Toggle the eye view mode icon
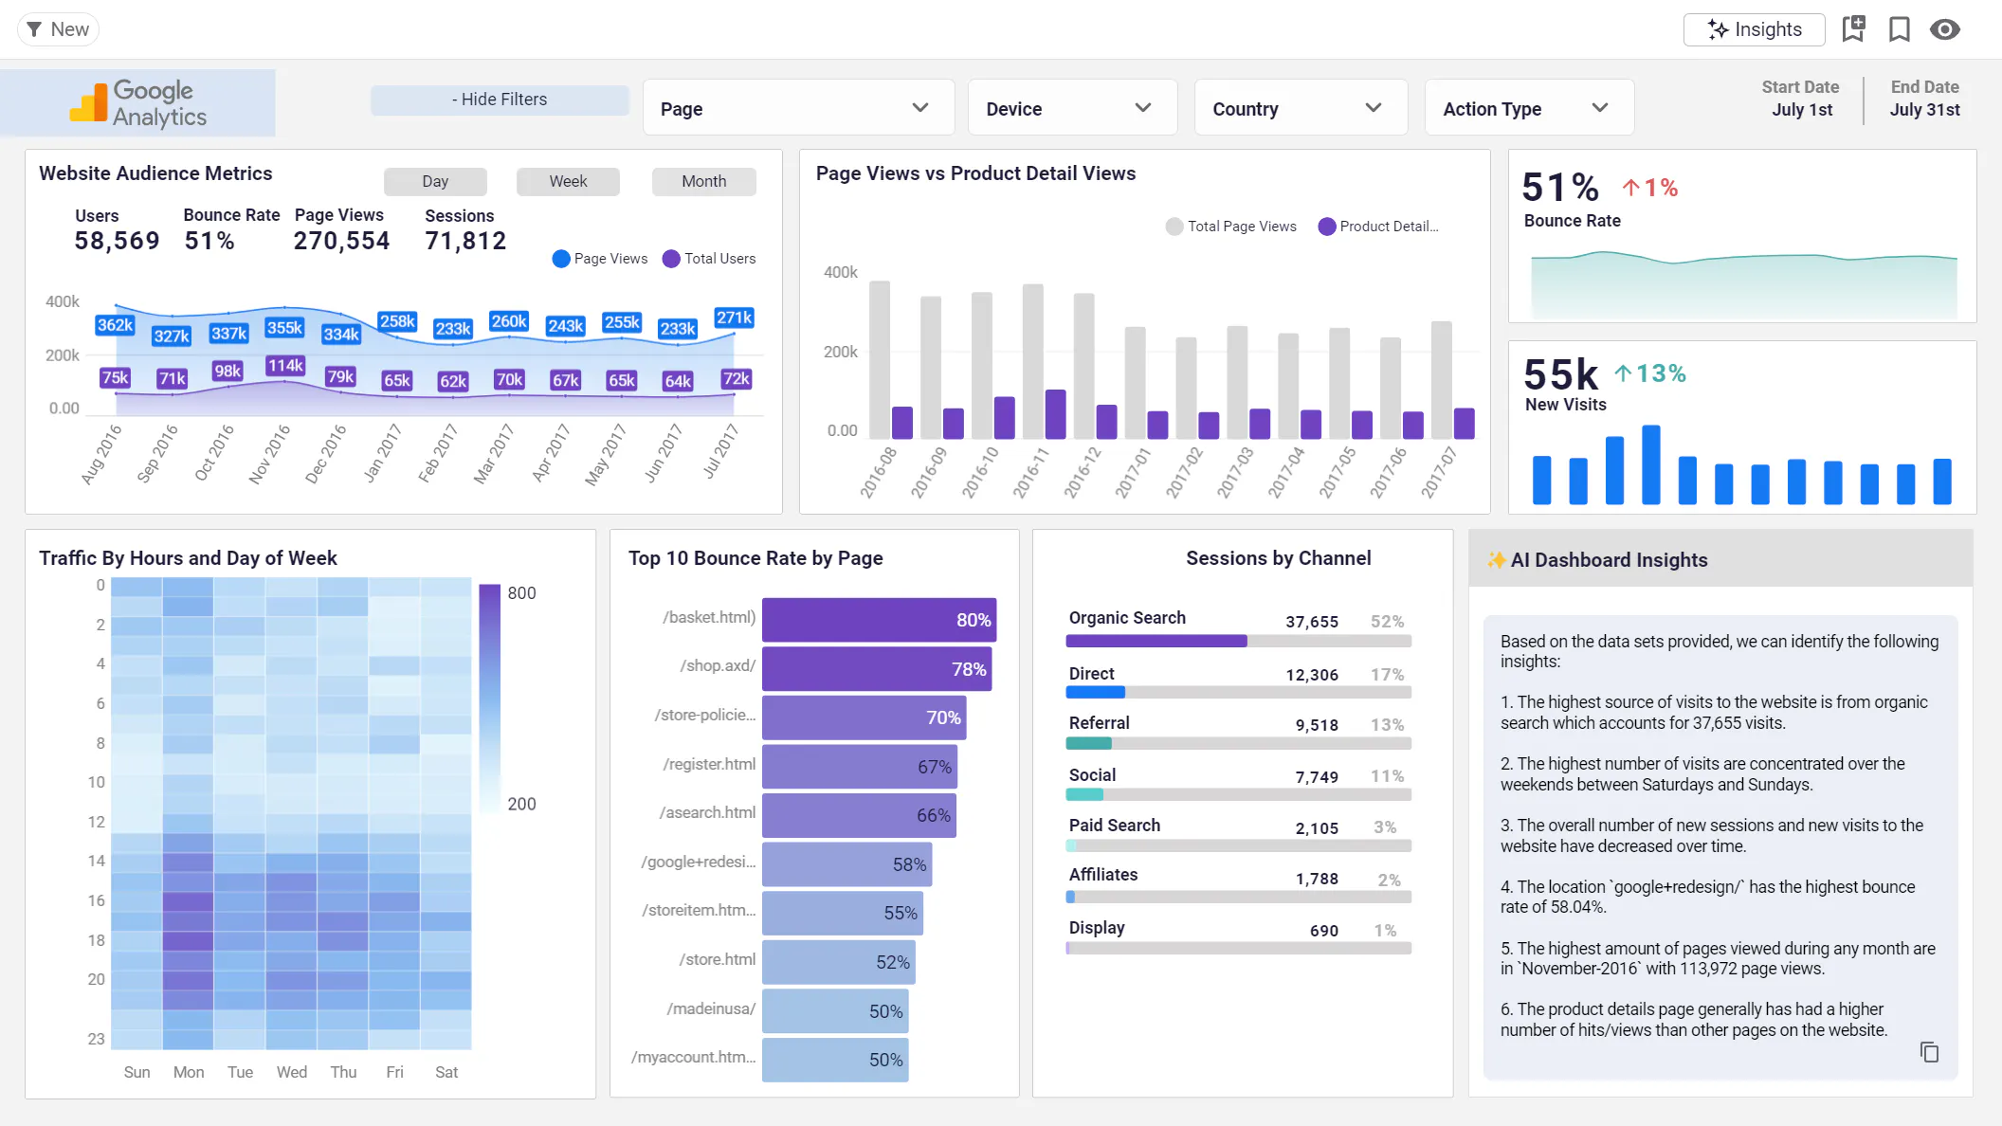 [1944, 29]
